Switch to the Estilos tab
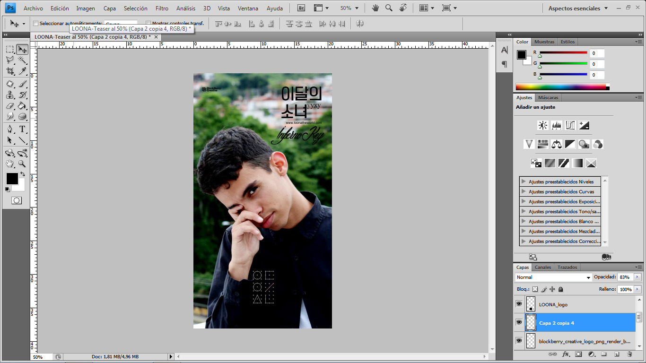The image size is (646, 363). point(568,42)
